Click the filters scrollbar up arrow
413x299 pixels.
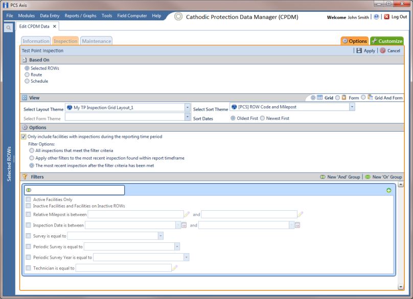tap(401, 184)
